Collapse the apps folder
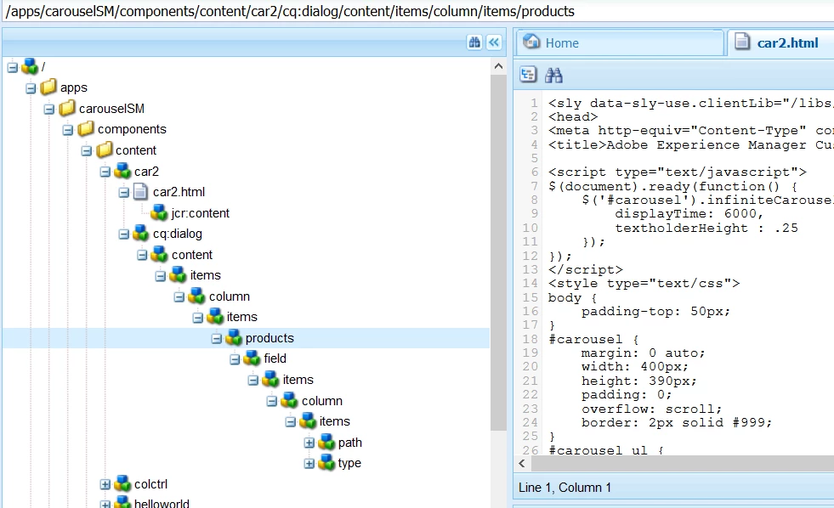 31,88
